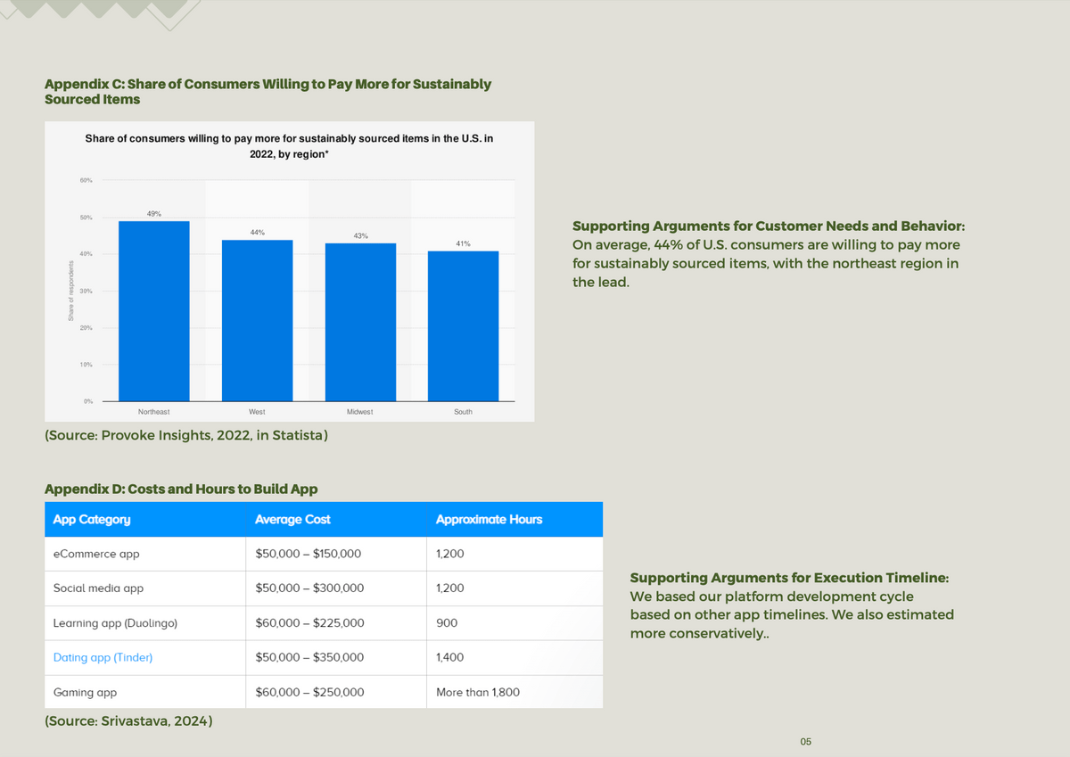The height and width of the screenshot is (757, 1070).
Task: Select the paragraph about northeast region leading
Action: coord(766,263)
